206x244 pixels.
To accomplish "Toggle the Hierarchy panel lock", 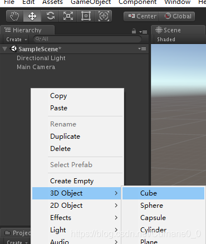I will (x=134, y=31).
